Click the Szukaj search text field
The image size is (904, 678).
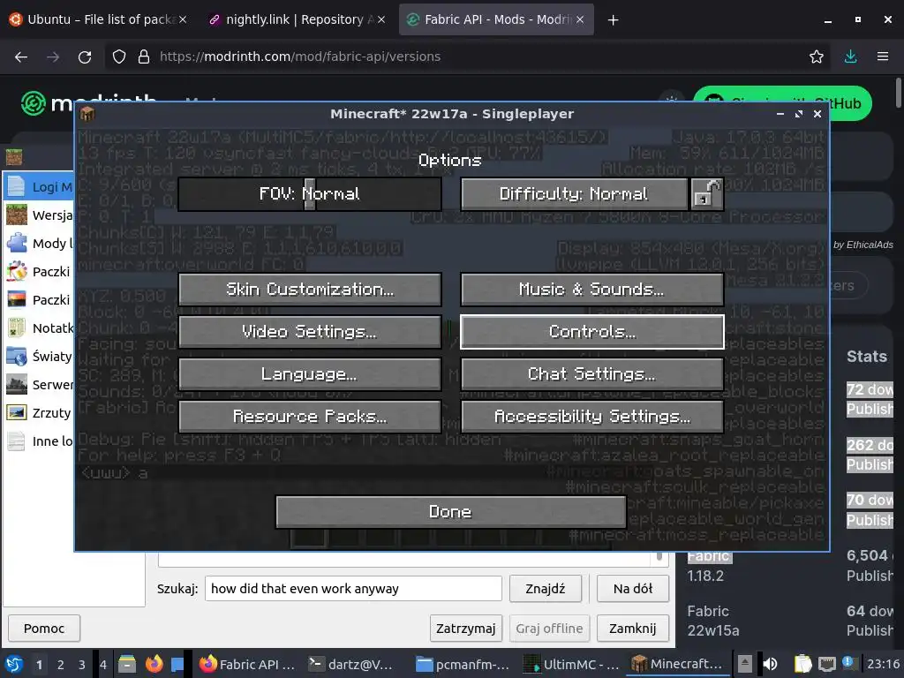353,589
